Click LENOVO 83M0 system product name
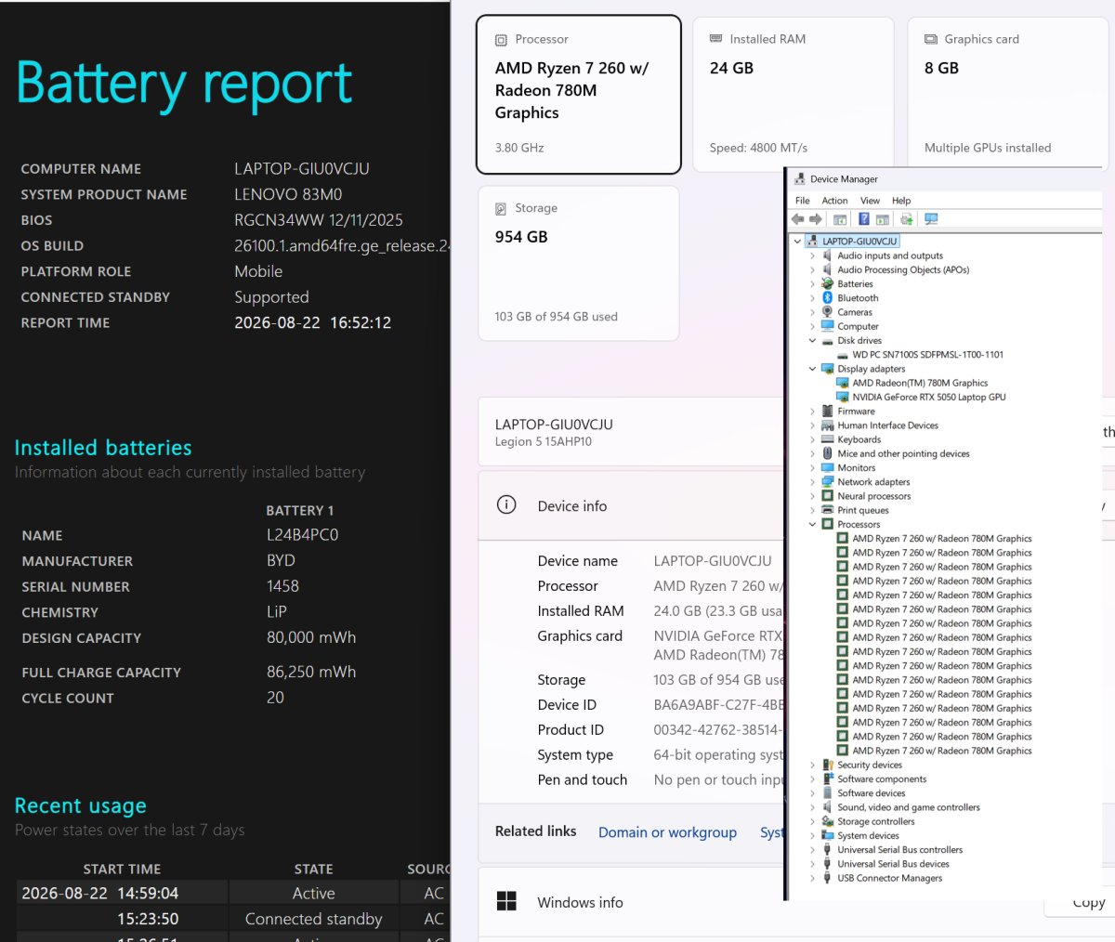The height and width of the screenshot is (942, 1115). pos(288,194)
